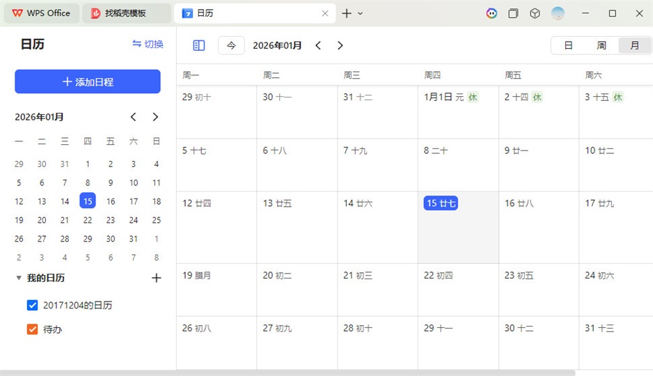Collapse the 我的日历 section
The width and height of the screenshot is (653, 376).
(x=19, y=278)
